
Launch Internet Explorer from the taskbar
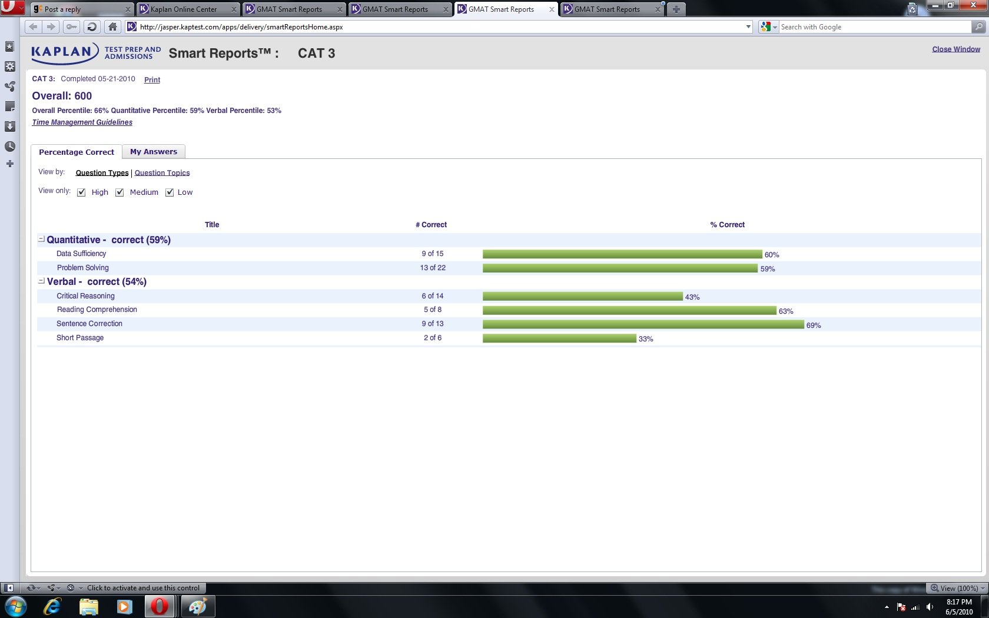52,606
